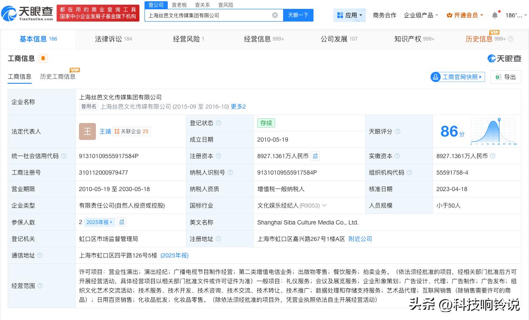The width and height of the screenshot is (529, 320).
Task: Open the insured headcount chart icon
Action: pos(122,222)
